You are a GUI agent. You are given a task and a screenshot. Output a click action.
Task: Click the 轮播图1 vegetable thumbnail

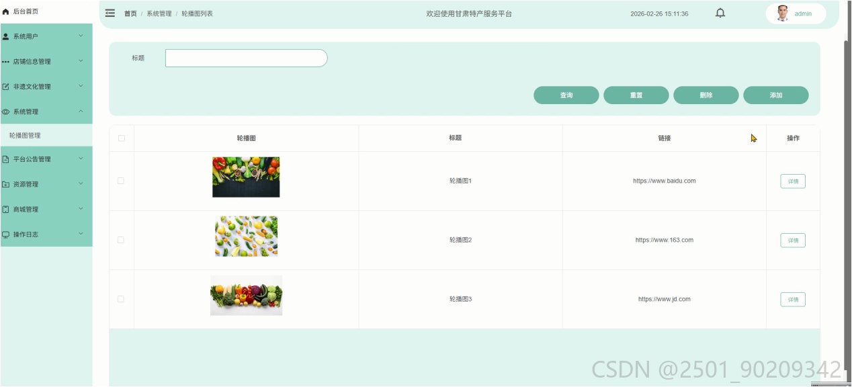click(246, 177)
